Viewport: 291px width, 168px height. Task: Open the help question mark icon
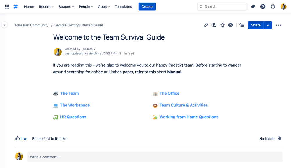coord(263,6)
